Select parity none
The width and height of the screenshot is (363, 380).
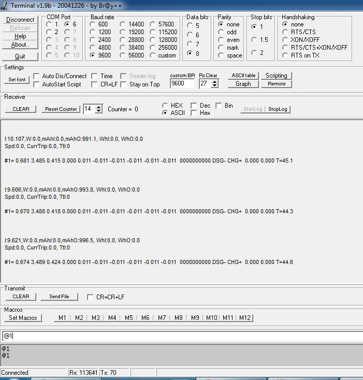221,24
